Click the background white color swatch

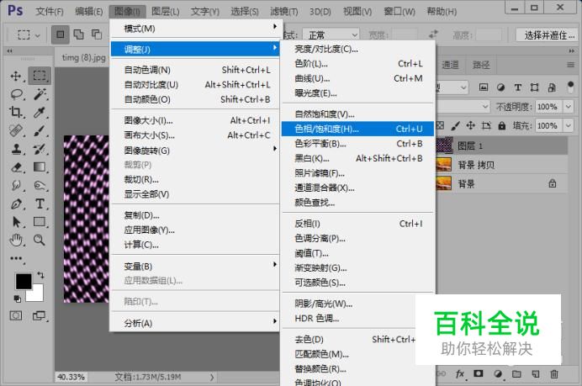pos(37,295)
